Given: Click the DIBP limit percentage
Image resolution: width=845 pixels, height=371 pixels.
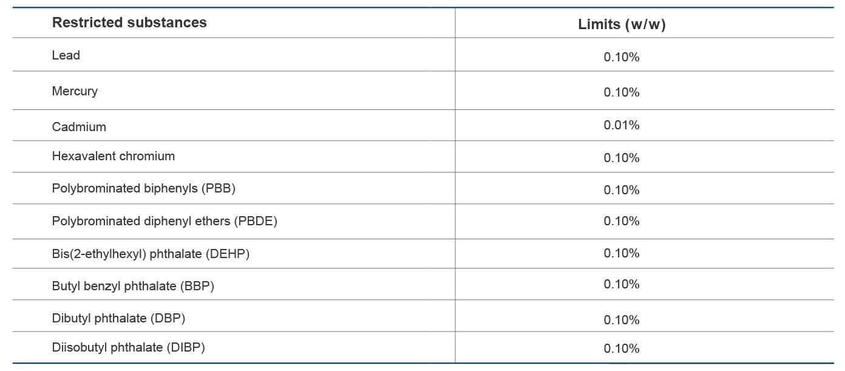Looking at the screenshot, I should point(622,349).
